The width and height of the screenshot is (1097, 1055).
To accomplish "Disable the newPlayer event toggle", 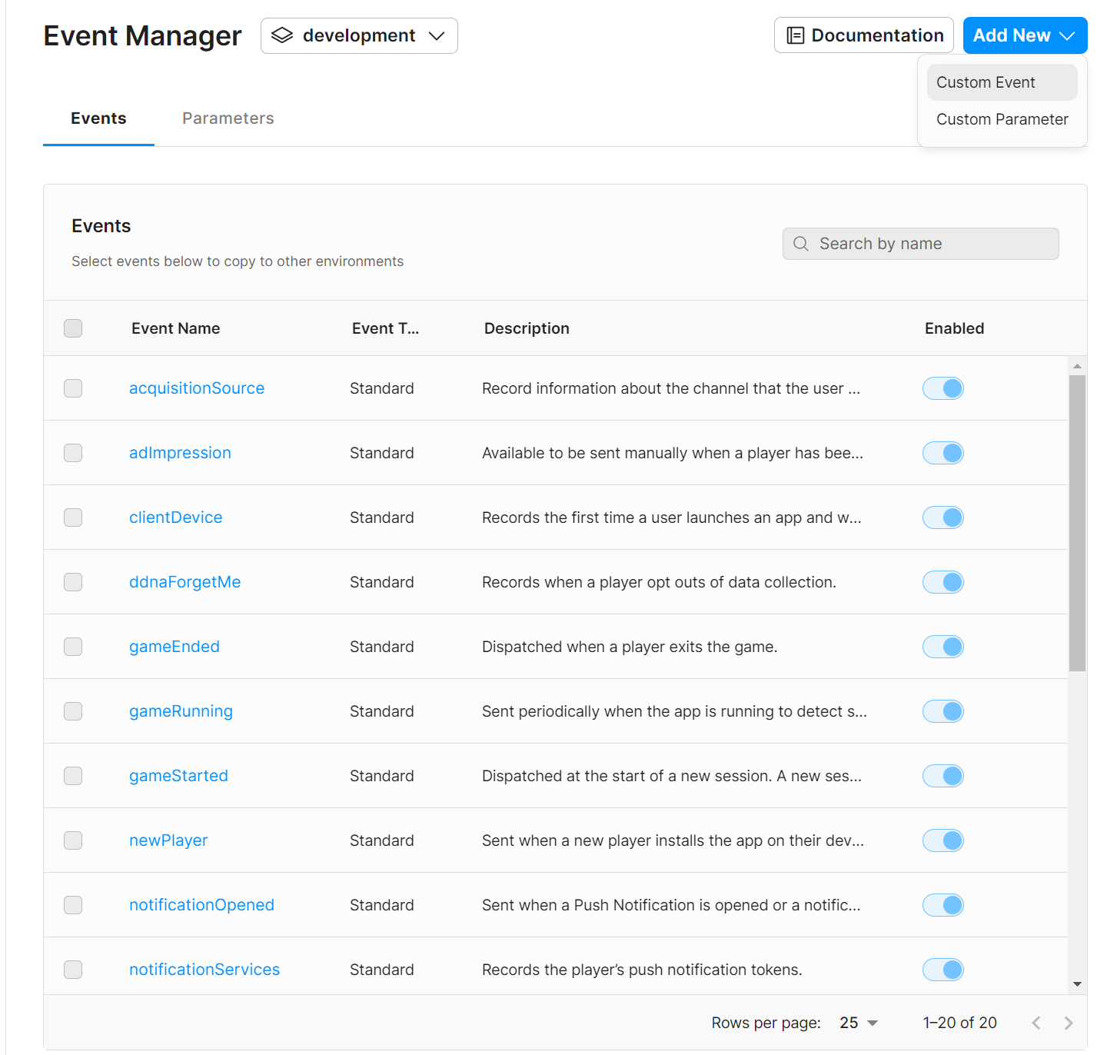I will [x=943, y=840].
